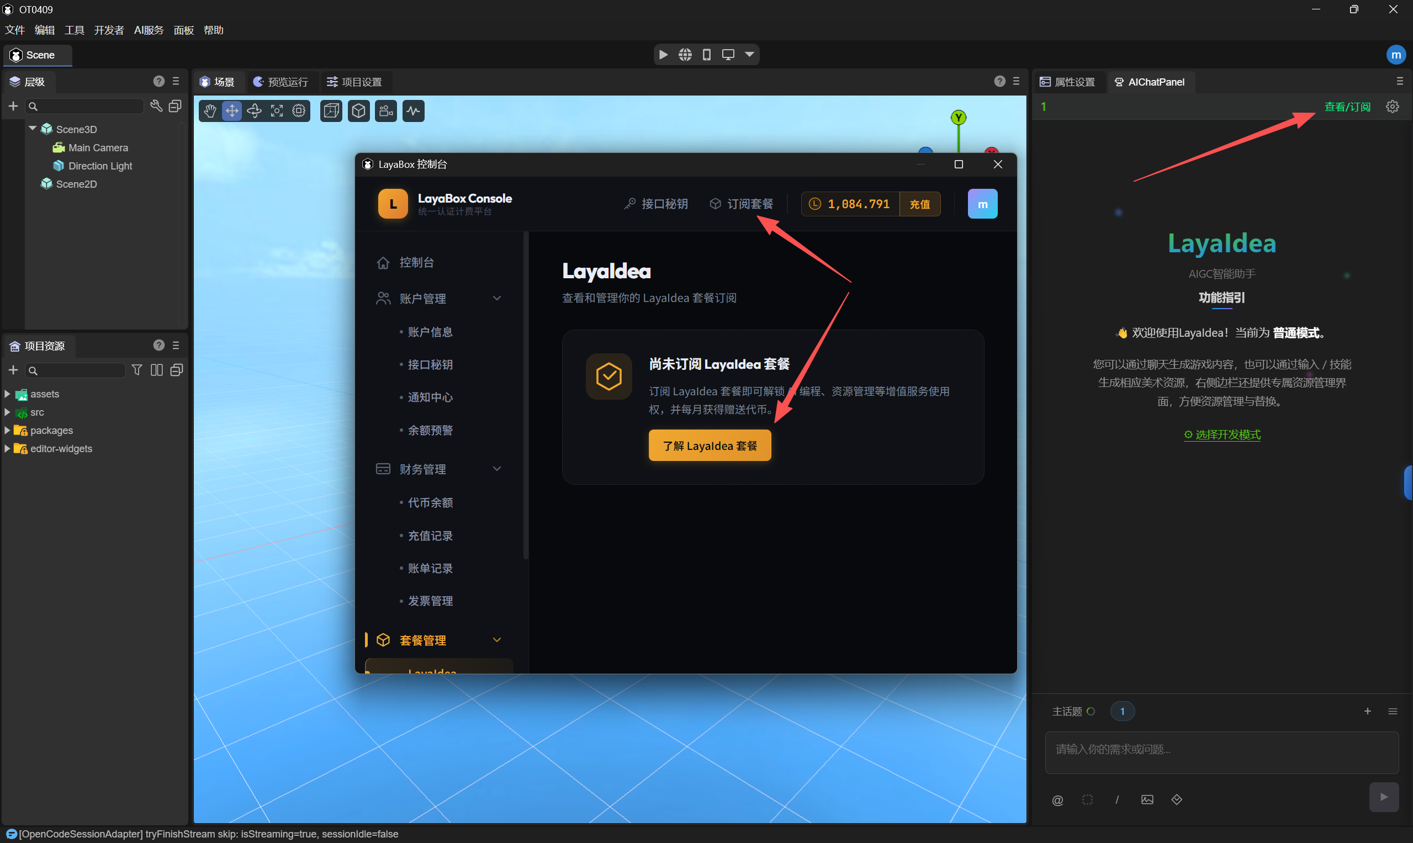The image size is (1413, 843).
Task: Toggle the 2D/3D view mode button
Action: pyautogui.click(x=331, y=111)
